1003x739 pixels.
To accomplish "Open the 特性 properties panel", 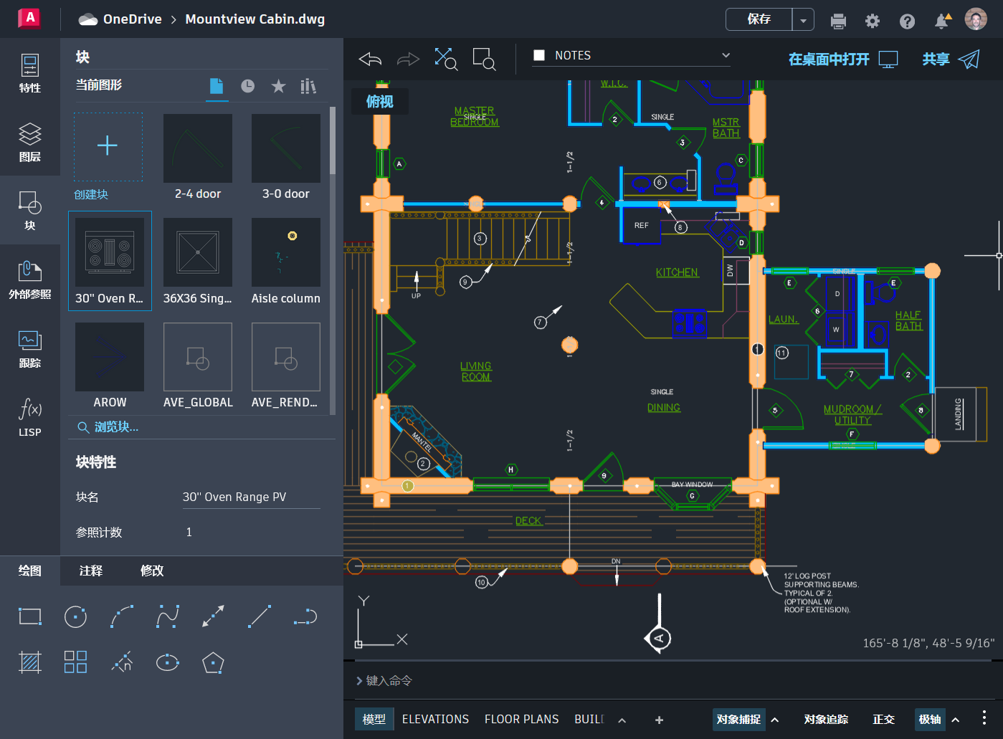I will (x=30, y=73).
